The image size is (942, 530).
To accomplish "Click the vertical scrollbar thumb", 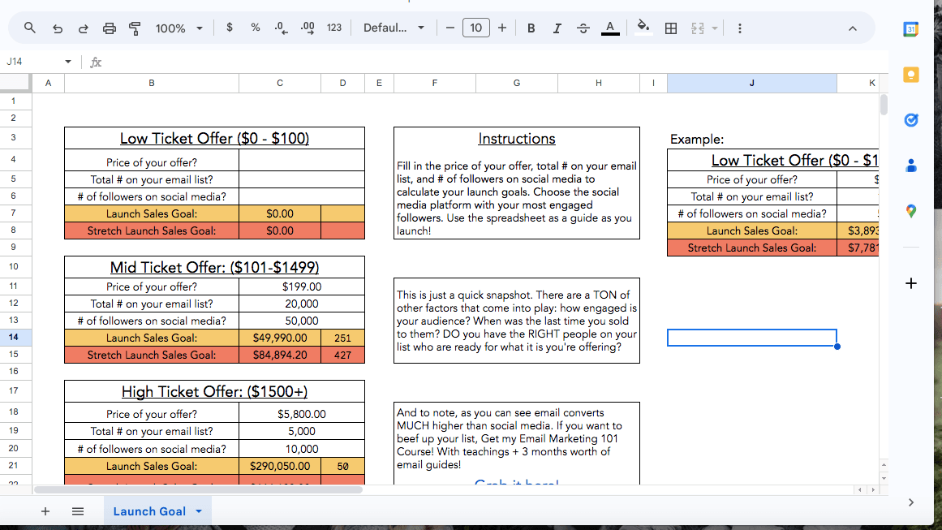I will 884,105.
